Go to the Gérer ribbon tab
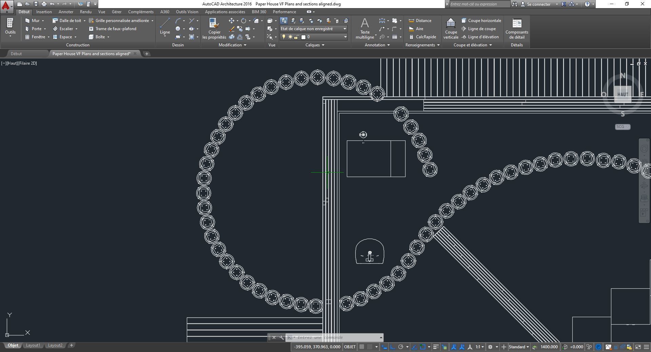The image size is (651, 352). [117, 12]
